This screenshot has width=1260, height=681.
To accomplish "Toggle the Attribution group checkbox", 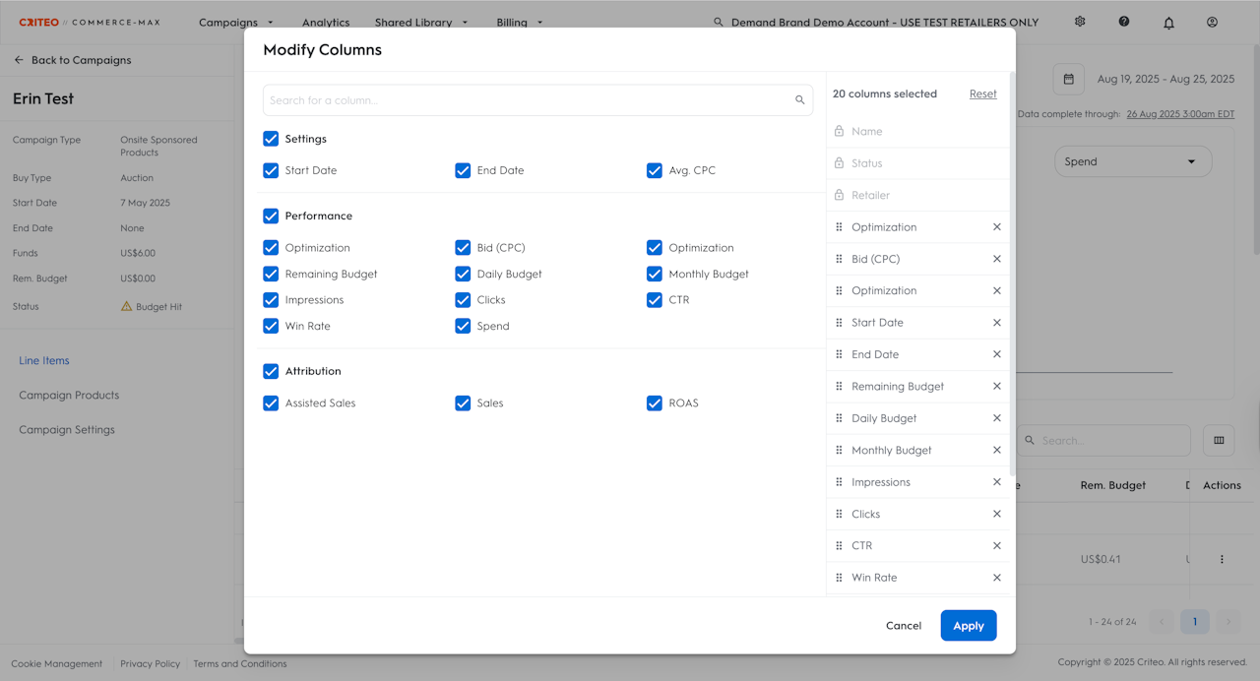I will pos(271,371).
